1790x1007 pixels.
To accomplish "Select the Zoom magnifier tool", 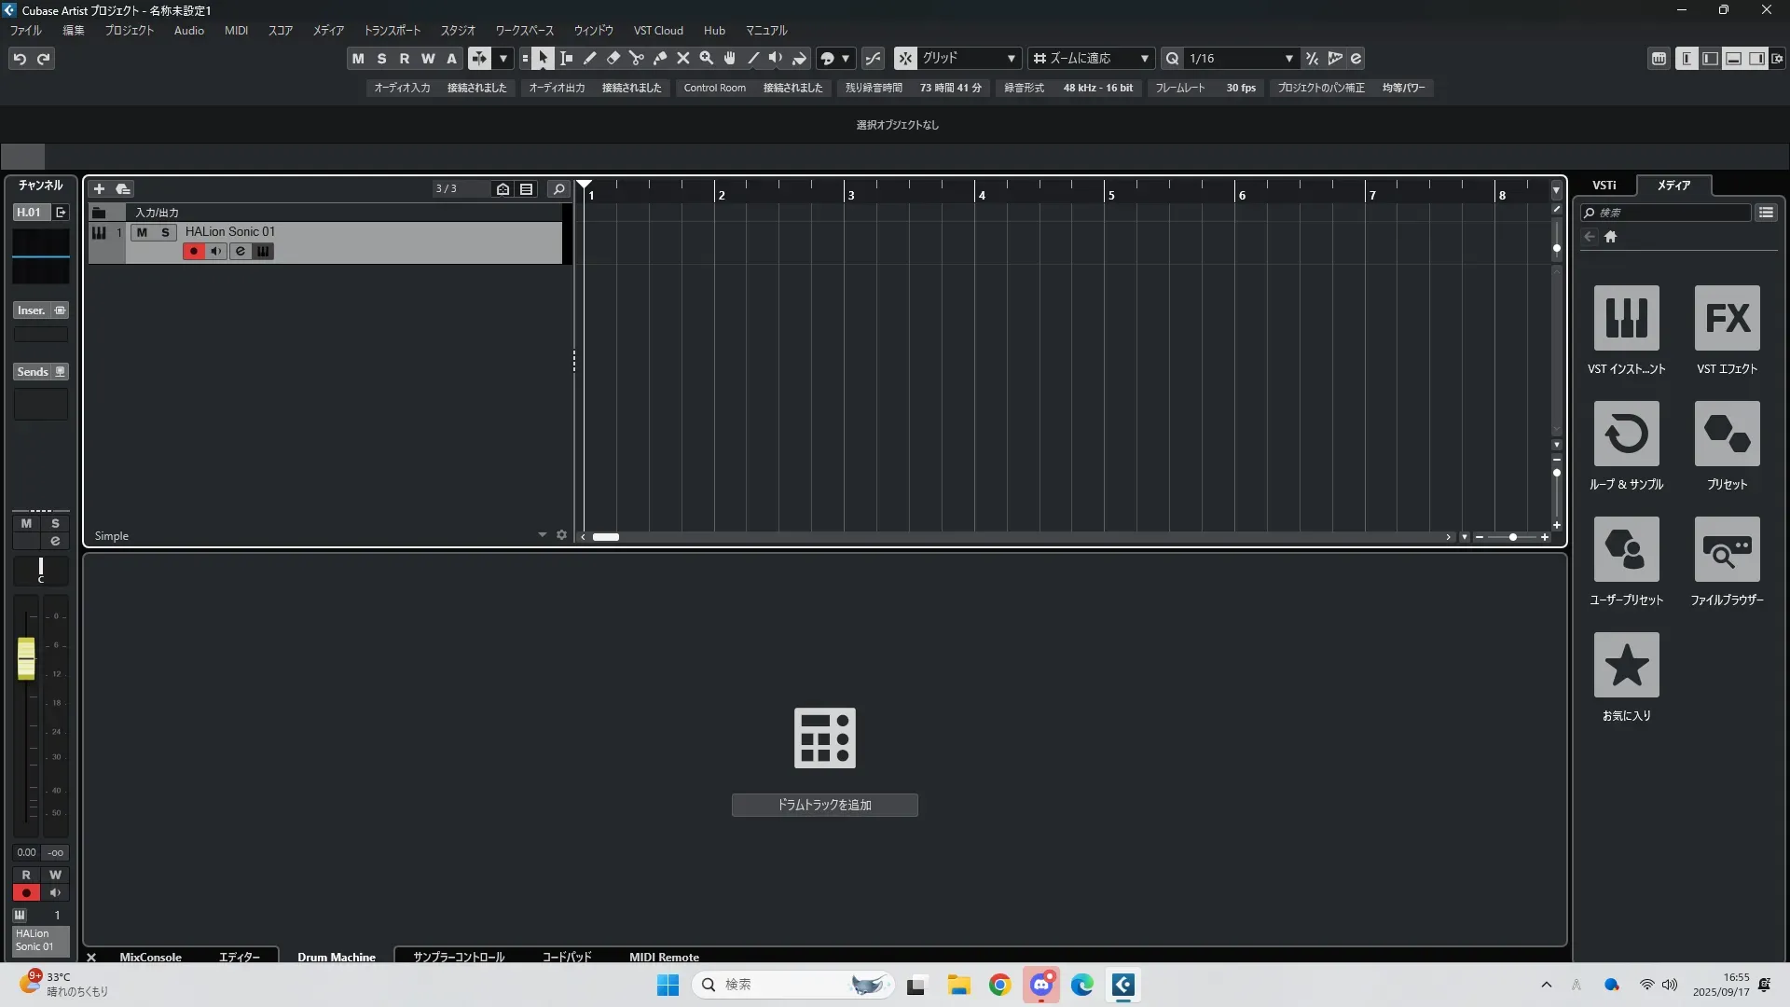I will 707,59.
